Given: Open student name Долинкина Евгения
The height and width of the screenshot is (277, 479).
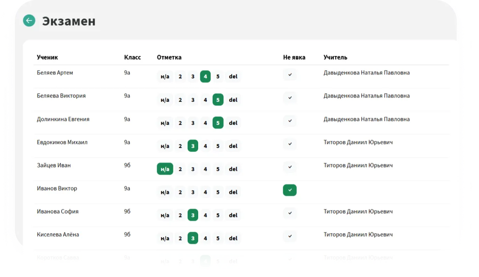Looking at the screenshot, I should pos(63,119).
